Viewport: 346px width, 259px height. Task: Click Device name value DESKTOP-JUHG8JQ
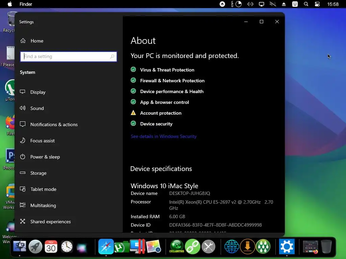coord(190,193)
